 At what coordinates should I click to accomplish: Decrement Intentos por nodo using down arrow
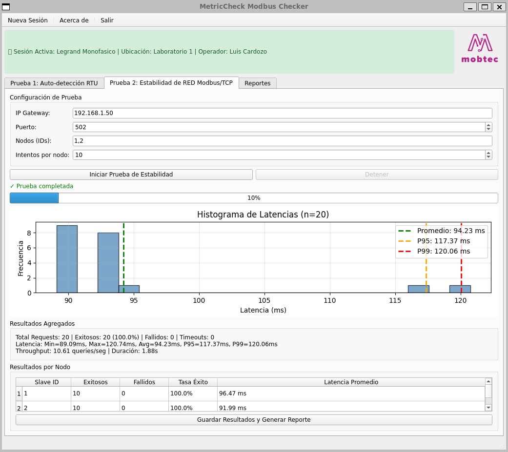[488, 157]
